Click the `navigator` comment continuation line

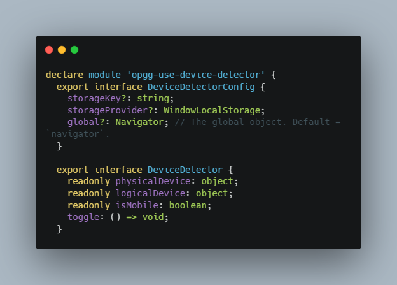[78, 134]
